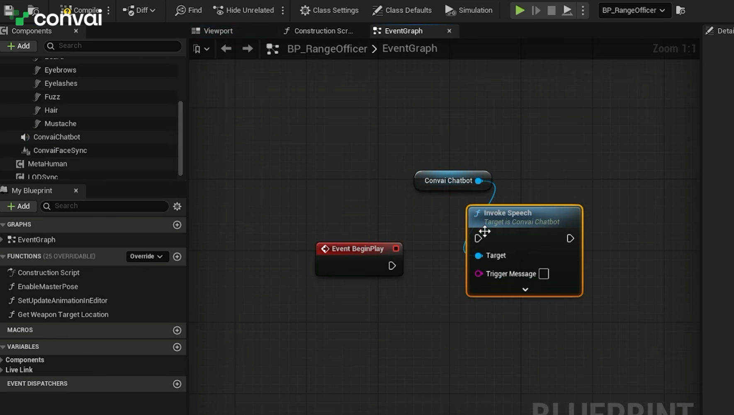The image size is (734, 415).
Task: Switch to the Viewport tab
Action: pos(212,31)
